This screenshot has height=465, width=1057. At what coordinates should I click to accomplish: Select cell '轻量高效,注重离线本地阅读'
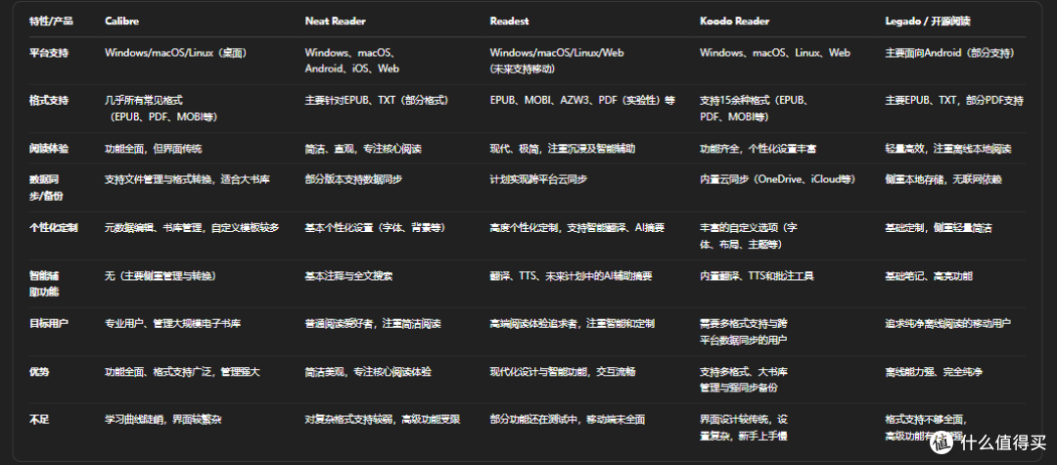pos(947,148)
